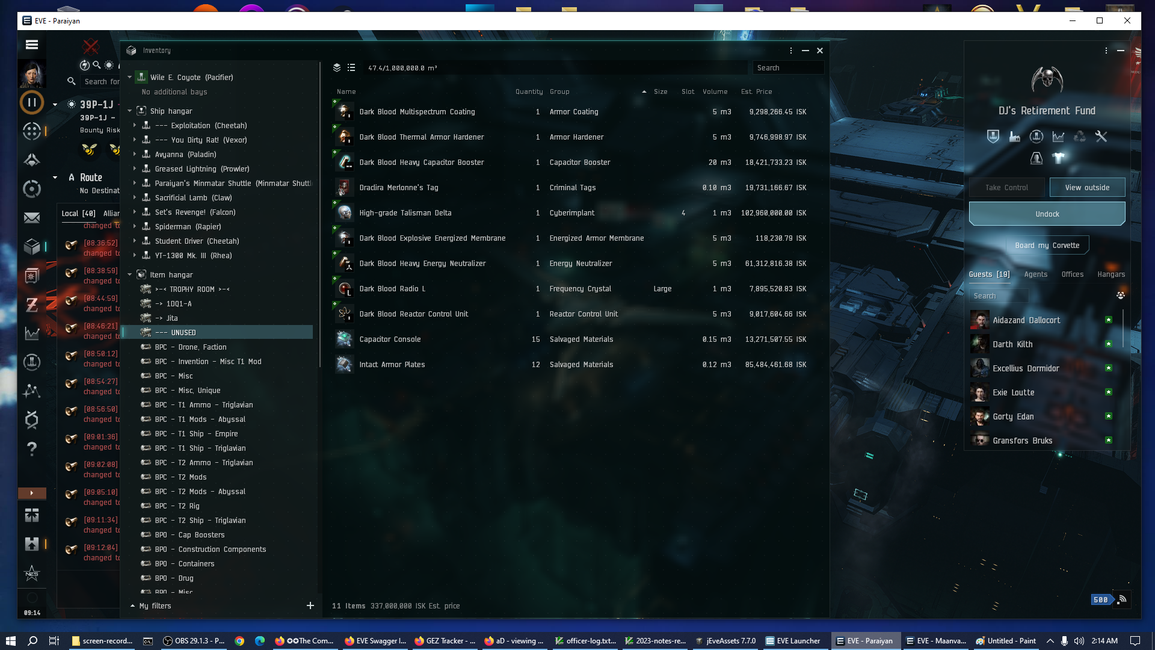Open the Neocom hamburger menu
Screen dimensions: 1155x650
click(x=32, y=45)
